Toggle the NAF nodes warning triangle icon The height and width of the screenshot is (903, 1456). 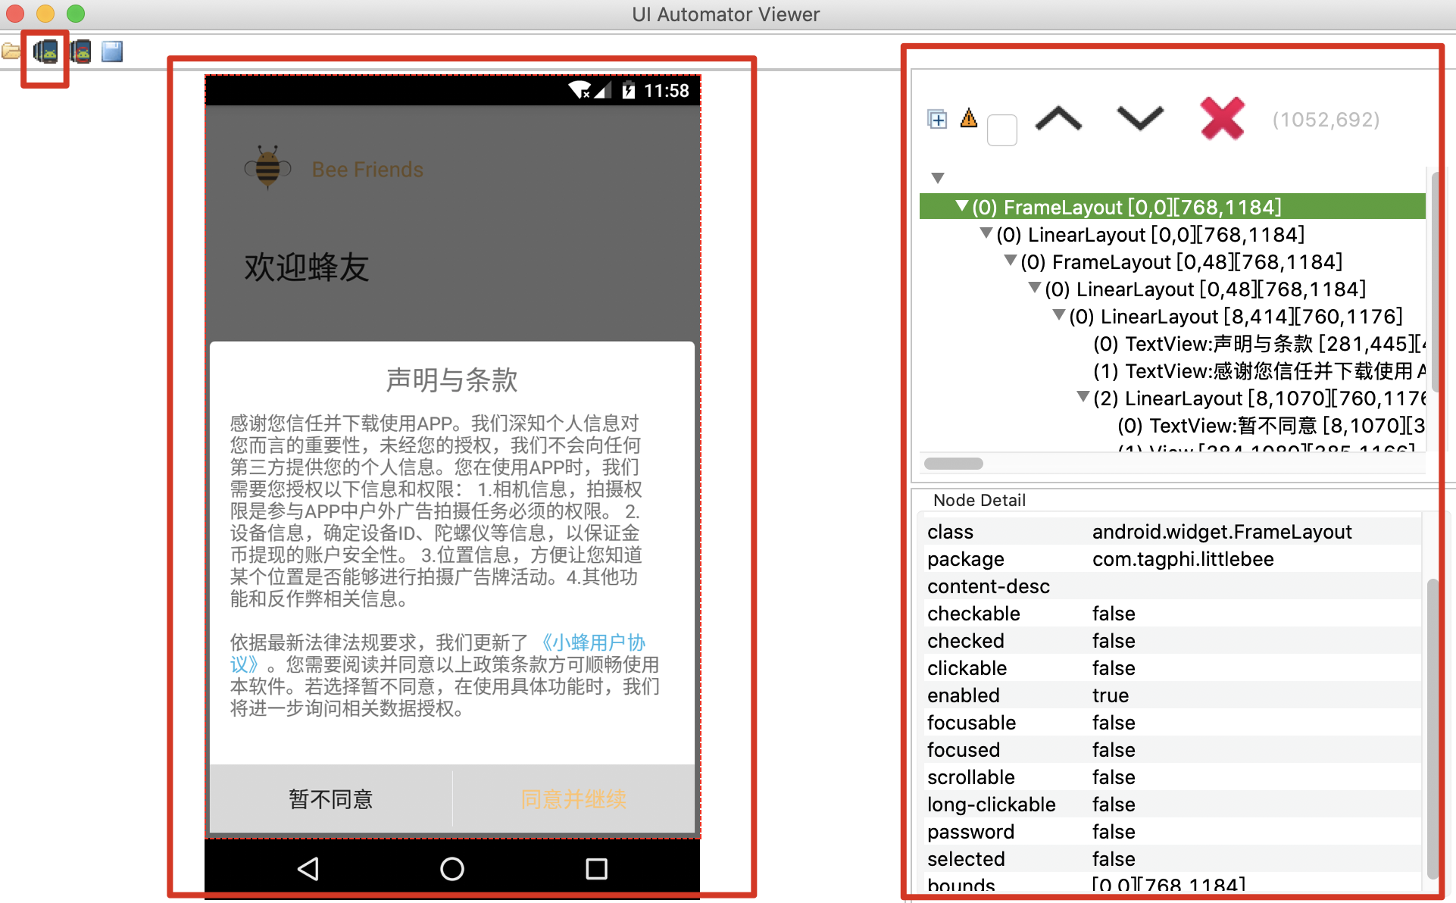[x=969, y=118]
